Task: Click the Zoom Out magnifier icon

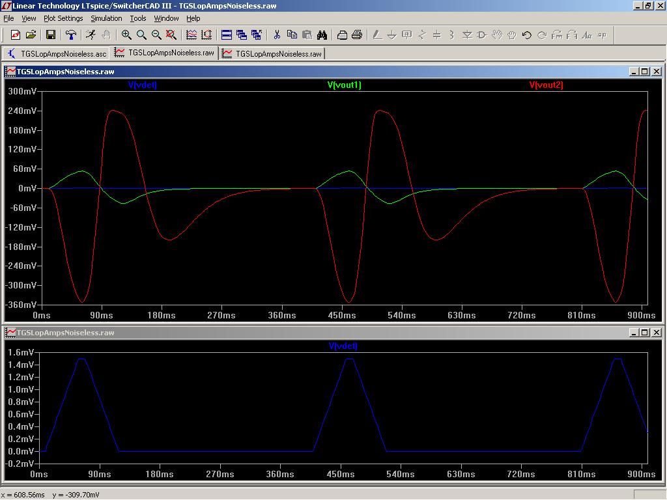Action: pos(156,35)
